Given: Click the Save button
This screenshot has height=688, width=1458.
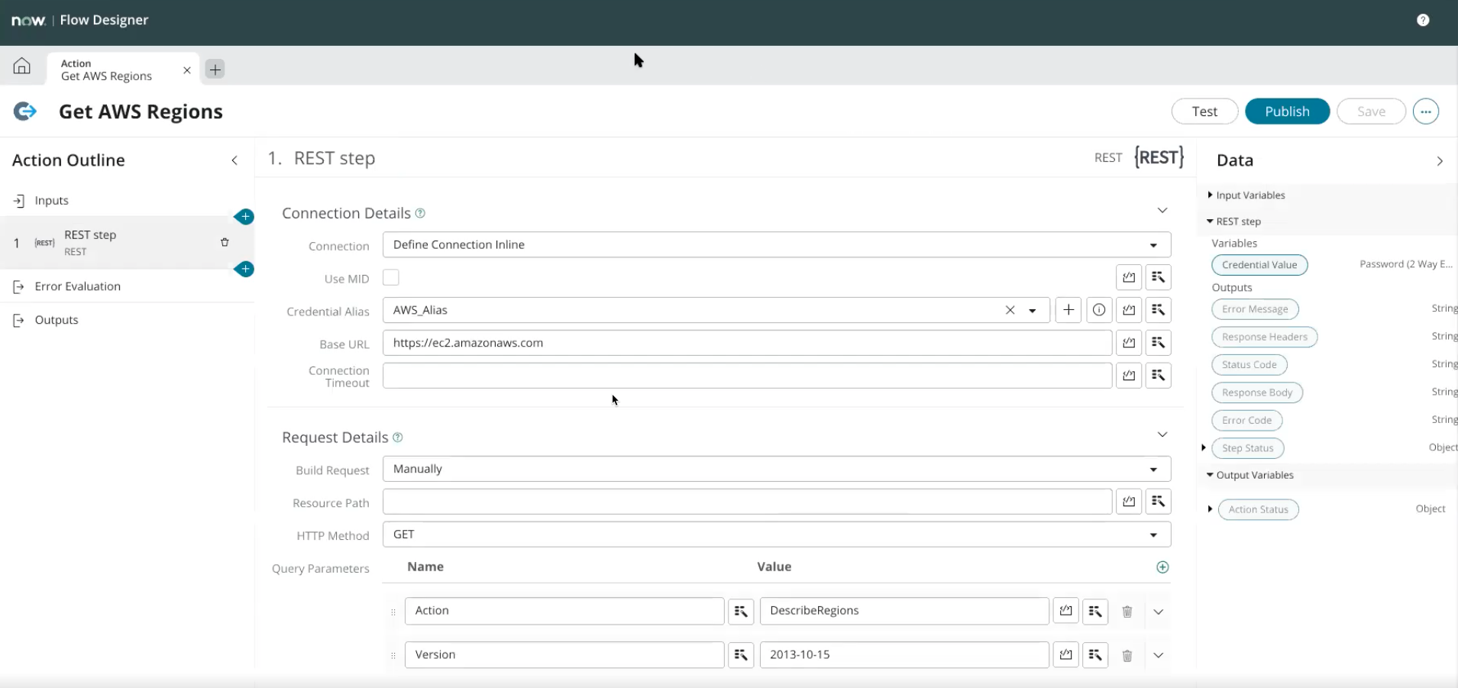Looking at the screenshot, I should tap(1371, 111).
